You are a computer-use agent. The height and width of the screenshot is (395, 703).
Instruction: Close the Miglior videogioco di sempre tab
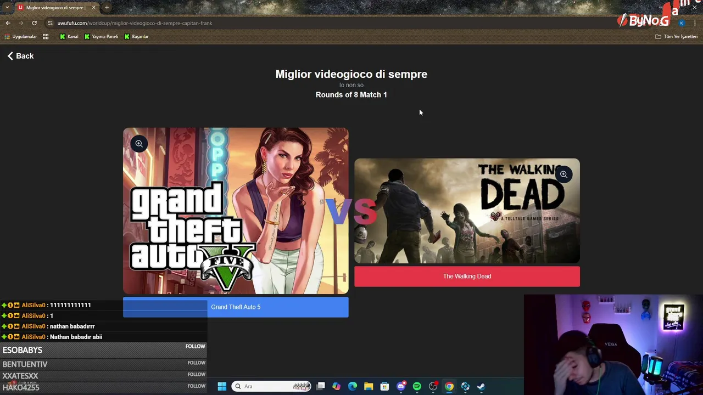click(x=93, y=8)
